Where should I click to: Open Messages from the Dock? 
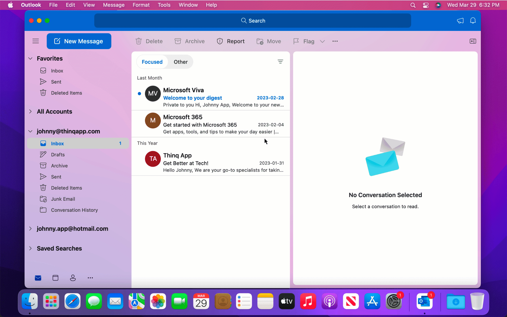(x=94, y=301)
